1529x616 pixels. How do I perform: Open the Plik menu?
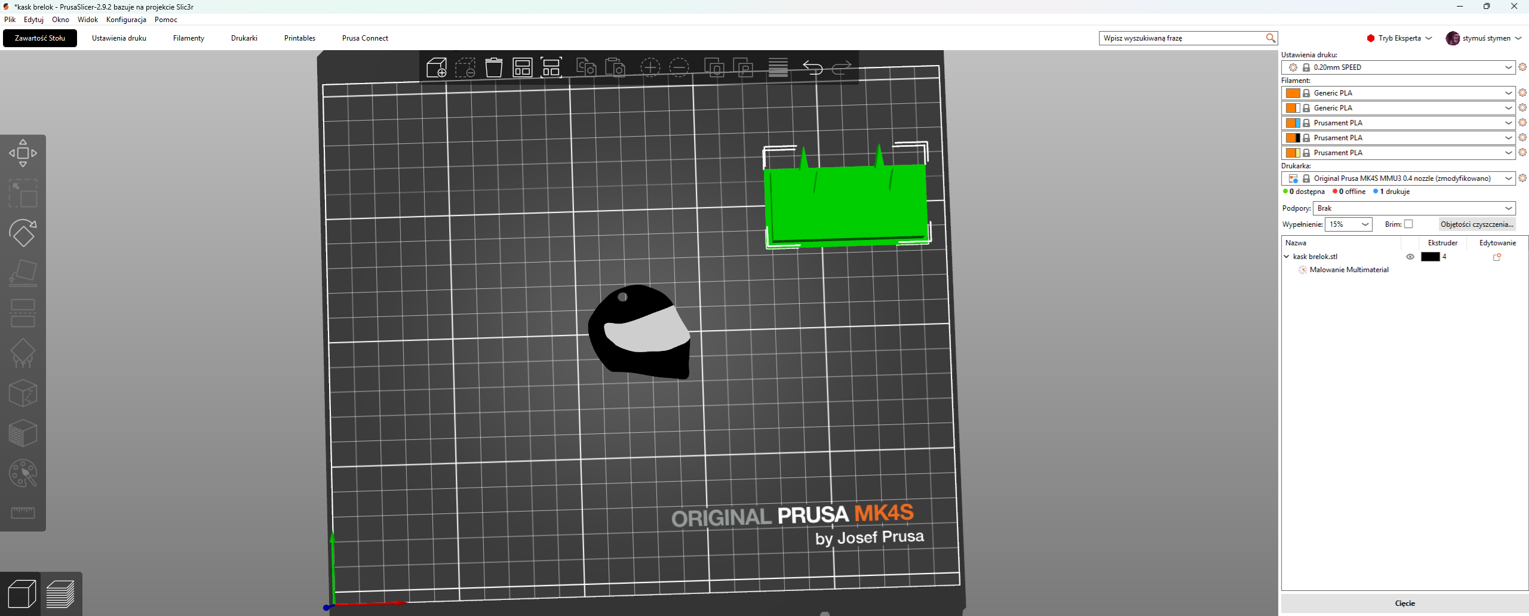click(x=10, y=20)
